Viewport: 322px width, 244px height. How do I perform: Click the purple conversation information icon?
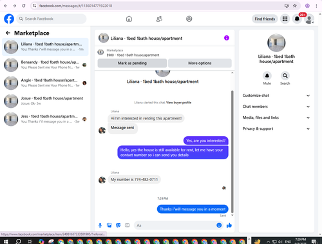[227, 38]
